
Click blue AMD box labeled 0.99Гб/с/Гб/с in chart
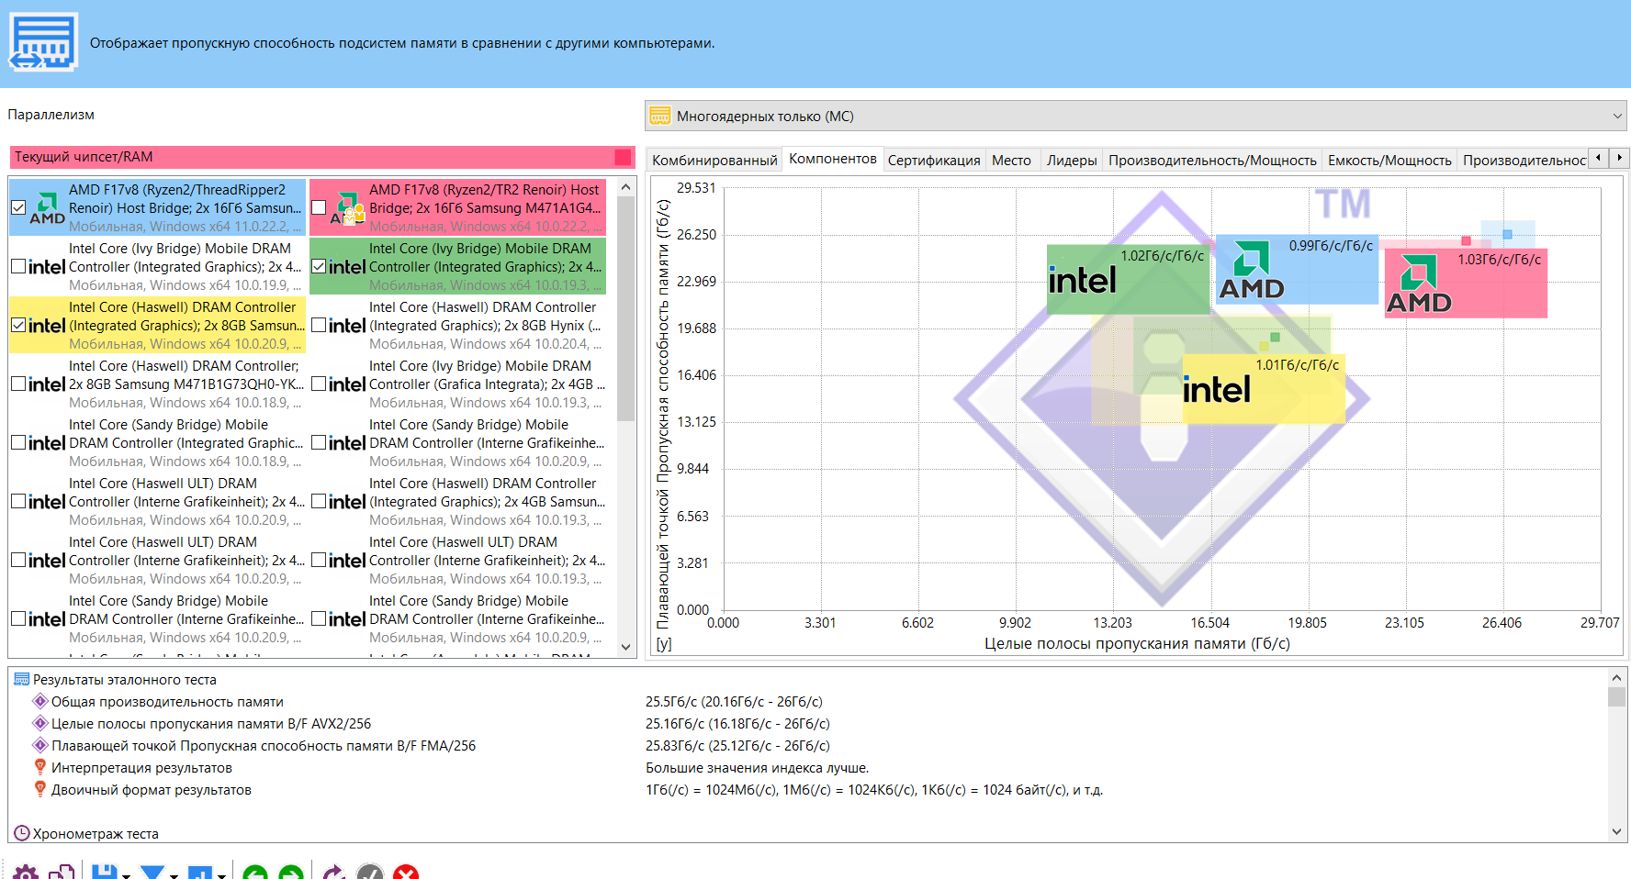pyautogui.click(x=1297, y=270)
